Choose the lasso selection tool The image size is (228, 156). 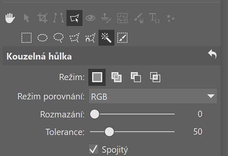click(x=59, y=38)
